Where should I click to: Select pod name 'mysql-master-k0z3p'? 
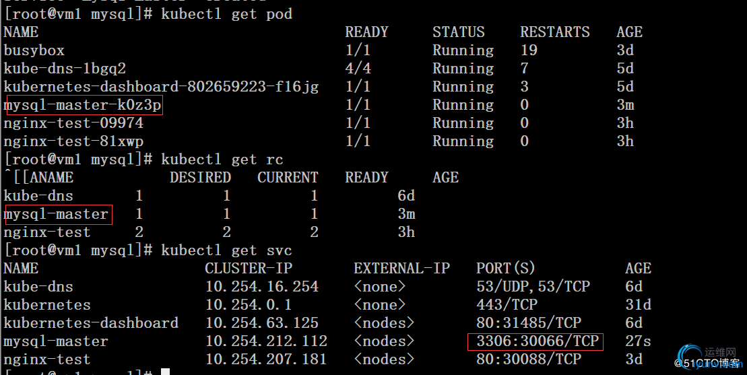[82, 105]
